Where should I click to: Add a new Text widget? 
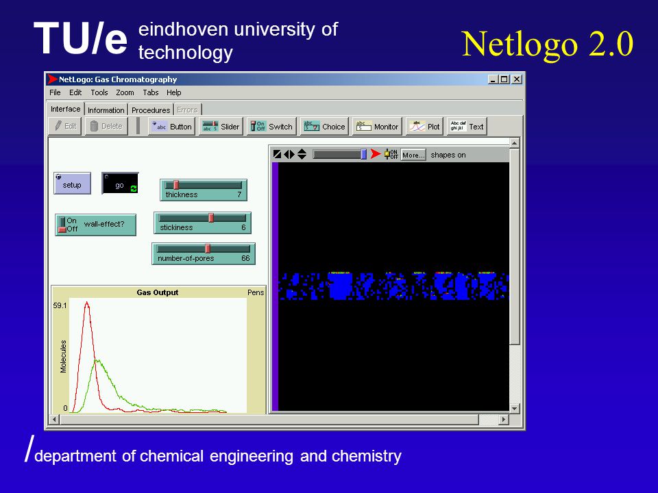pos(467,126)
